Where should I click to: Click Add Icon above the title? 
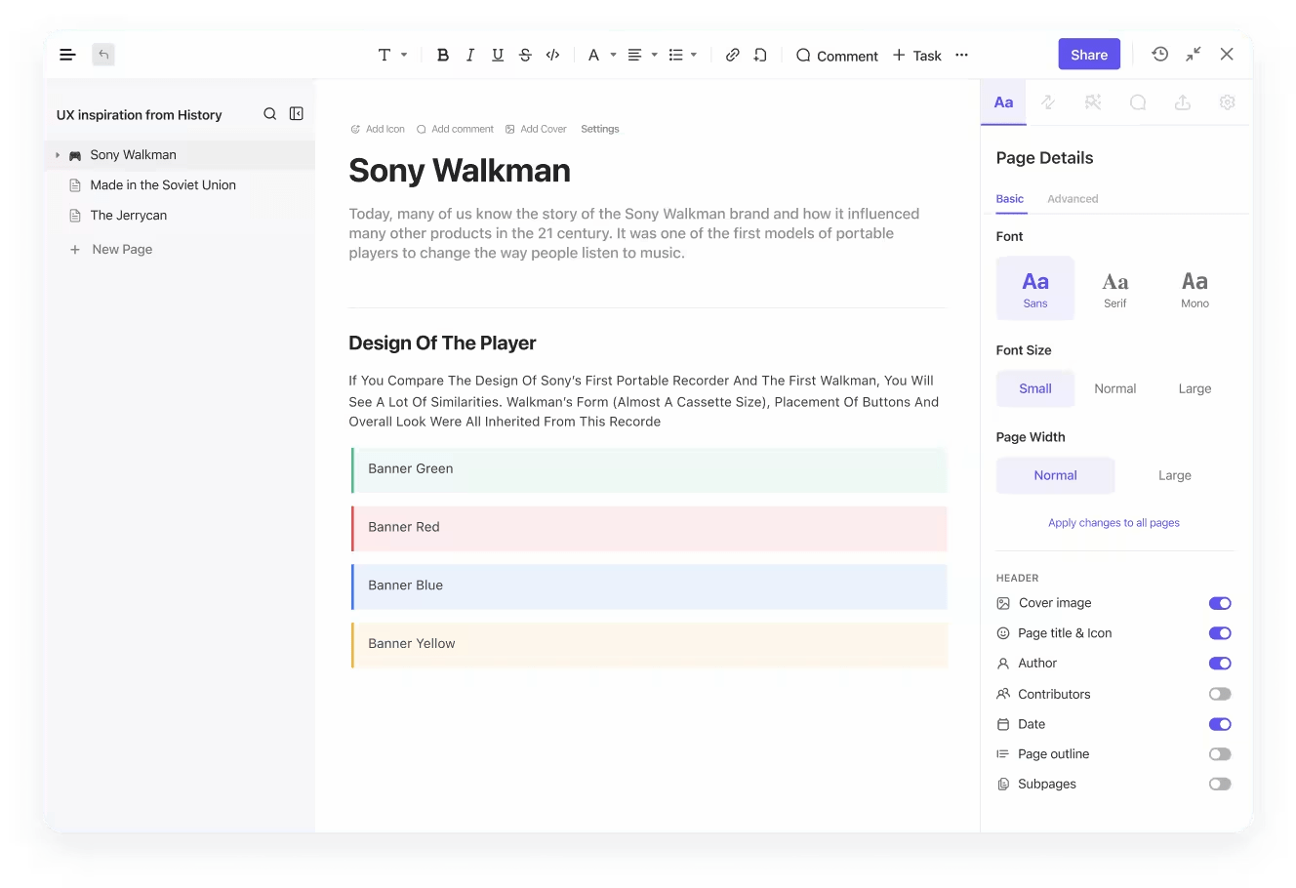[x=378, y=129]
